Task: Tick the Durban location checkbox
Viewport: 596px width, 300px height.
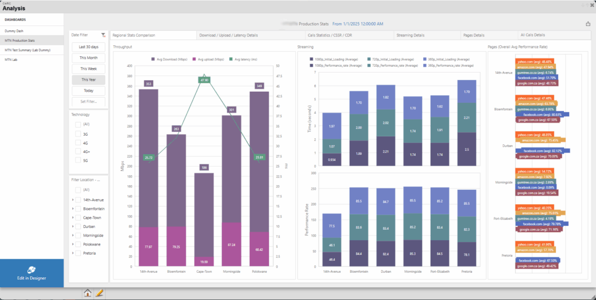Action: 78,226
